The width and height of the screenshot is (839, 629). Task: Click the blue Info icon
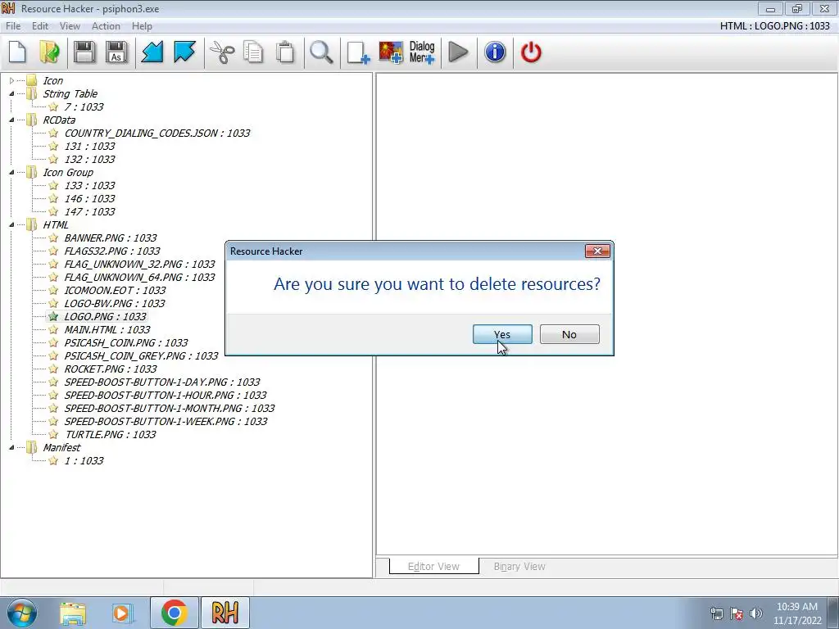click(495, 52)
